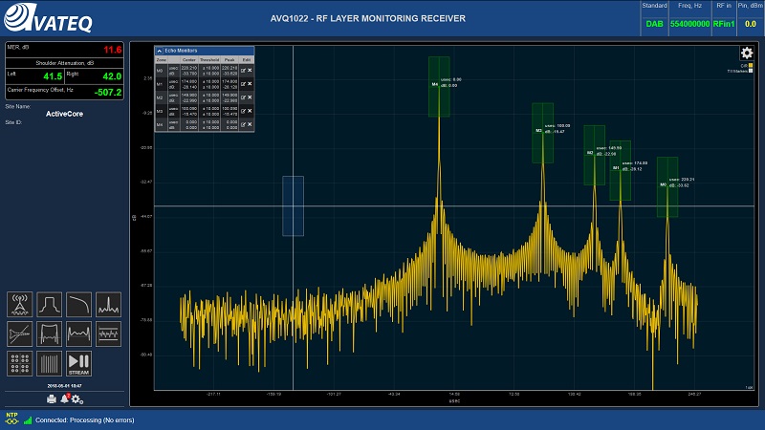Toggle the CIR legend checkbox
The width and height of the screenshot is (765, 430).
click(751, 66)
